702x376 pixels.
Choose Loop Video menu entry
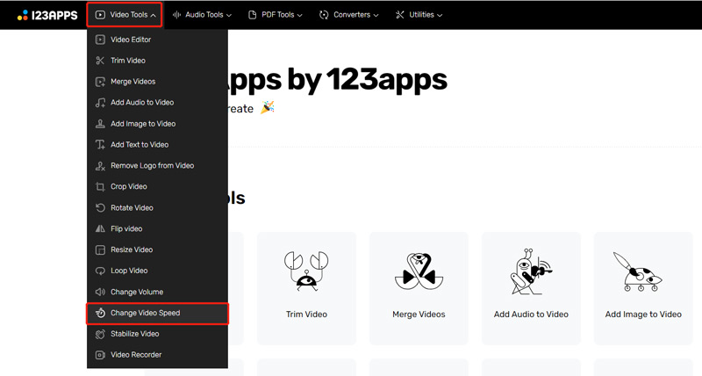157,271
